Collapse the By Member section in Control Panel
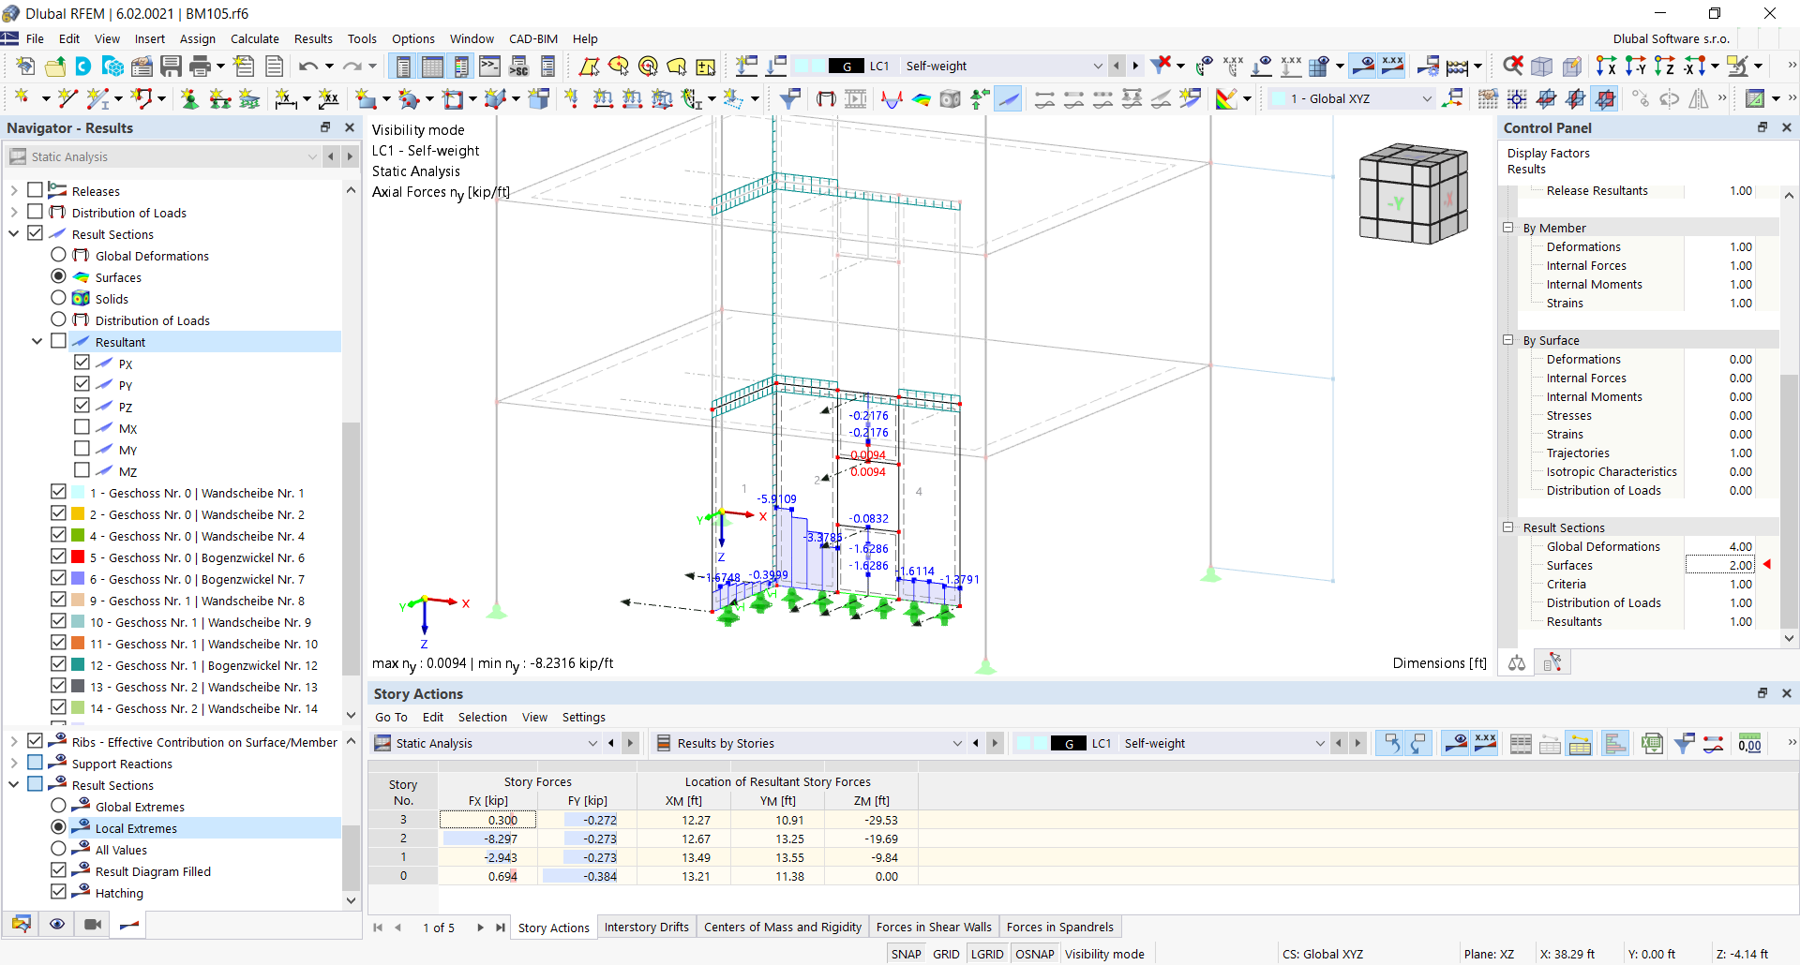This screenshot has height=965, width=1800. click(1507, 228)
